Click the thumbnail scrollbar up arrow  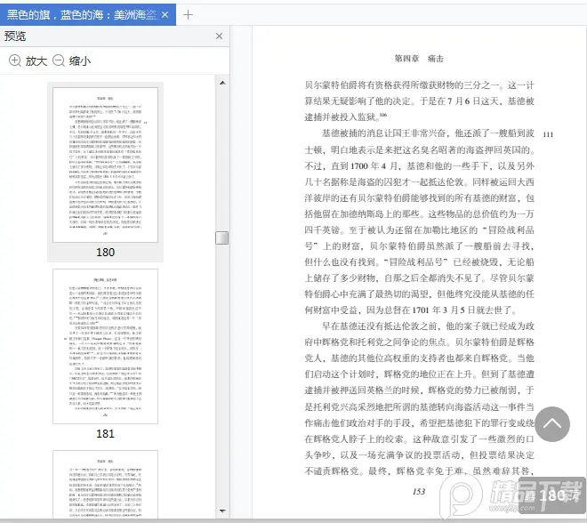[x=222, y=83]
